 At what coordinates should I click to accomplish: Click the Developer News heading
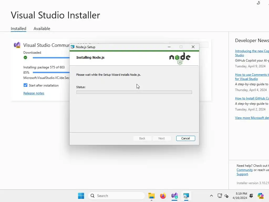(x=252, y=41)
